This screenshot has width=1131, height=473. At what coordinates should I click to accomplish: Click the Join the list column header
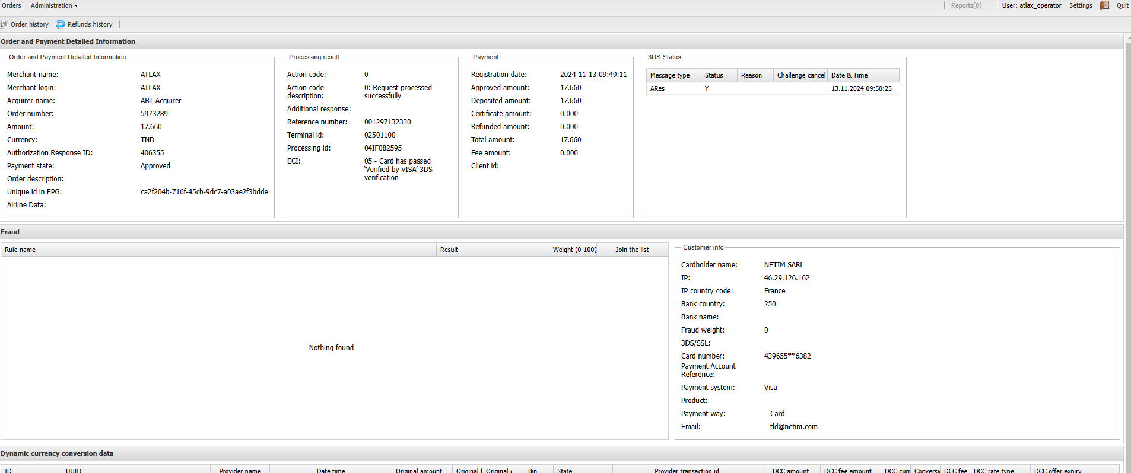tap(632, 250)
